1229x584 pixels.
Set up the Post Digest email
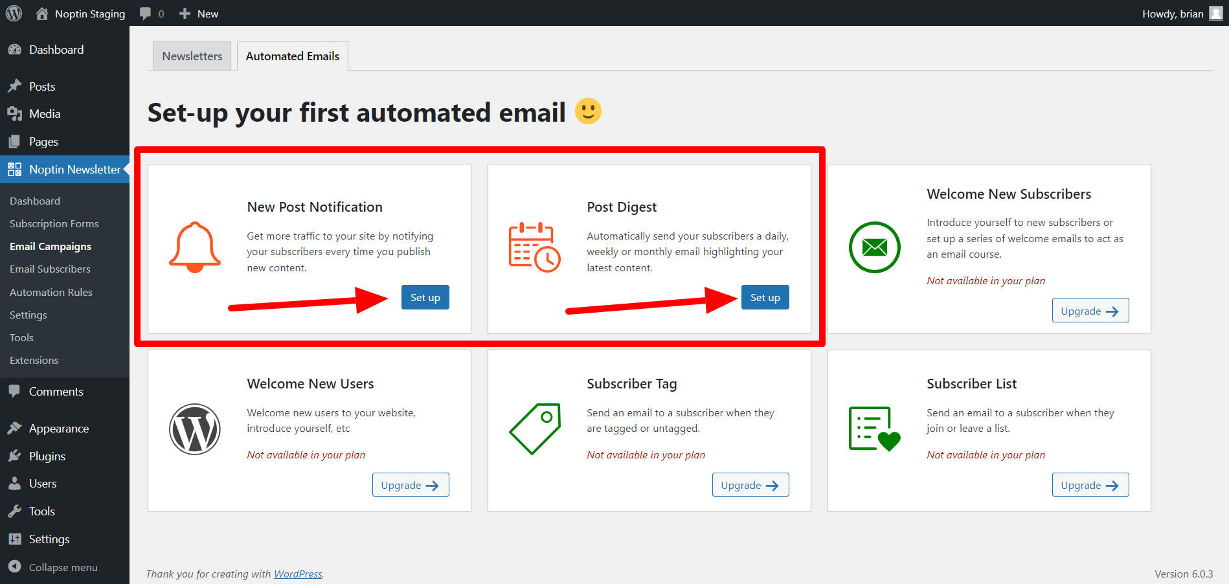[765, 297]
